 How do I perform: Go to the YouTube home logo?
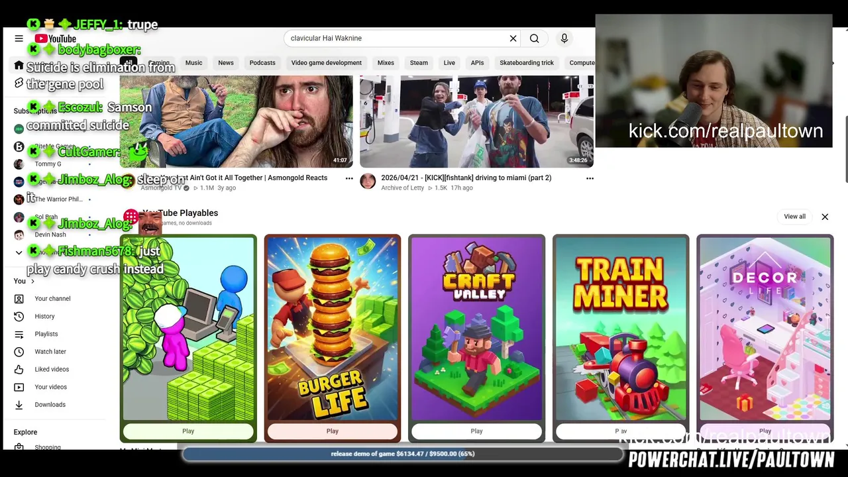(55, 38)
